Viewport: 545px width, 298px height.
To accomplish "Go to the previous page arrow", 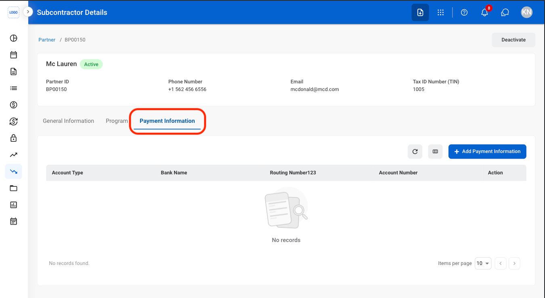I will (x=501, y=263).
